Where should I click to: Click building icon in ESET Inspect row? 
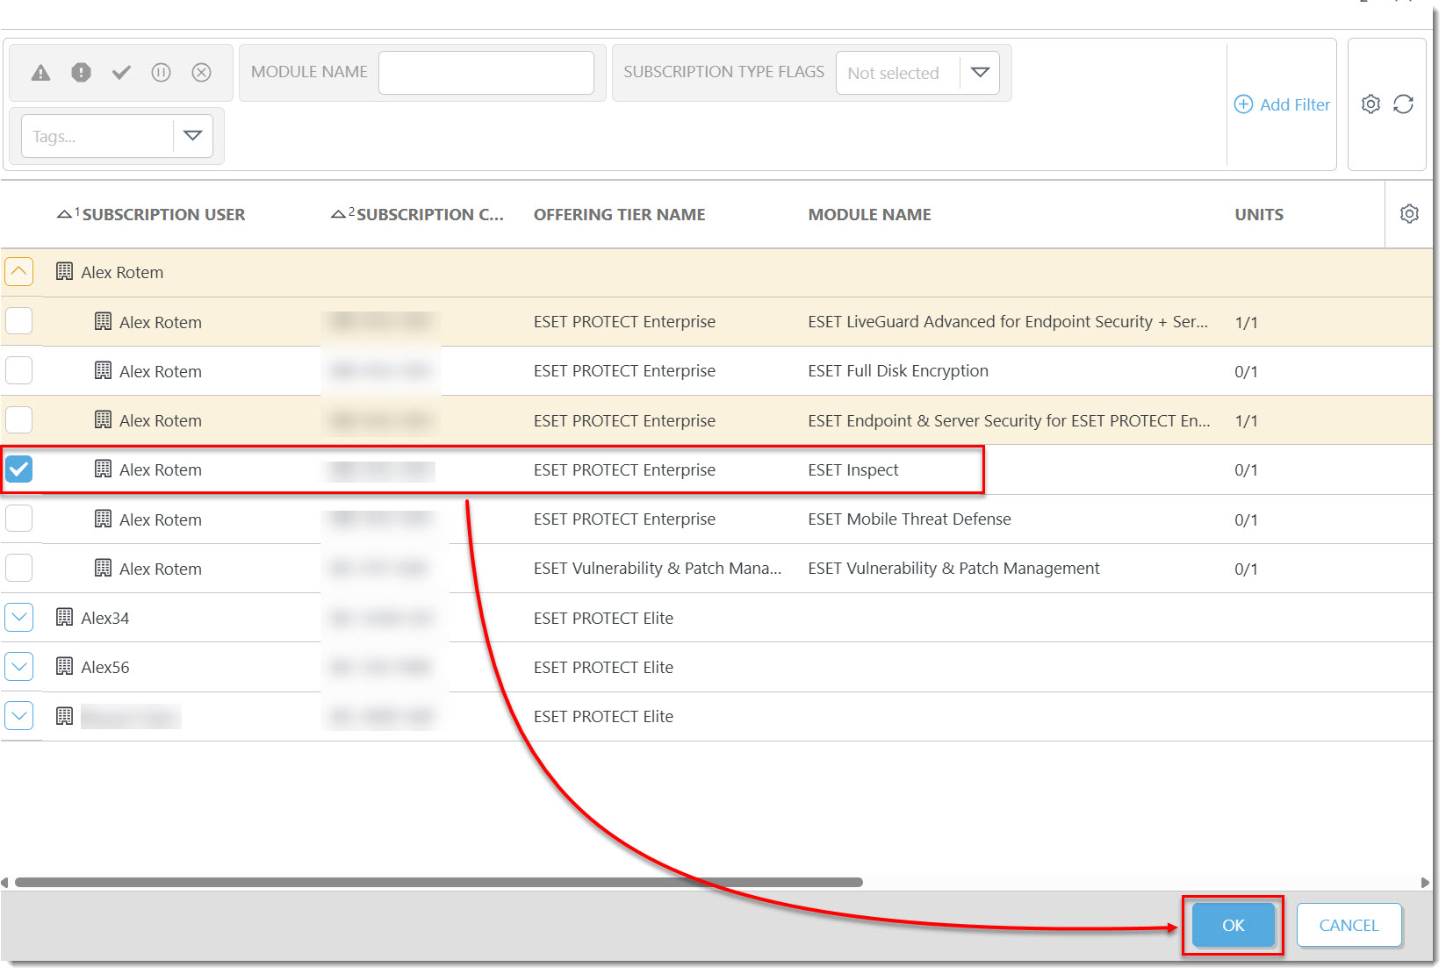point(103,469)
